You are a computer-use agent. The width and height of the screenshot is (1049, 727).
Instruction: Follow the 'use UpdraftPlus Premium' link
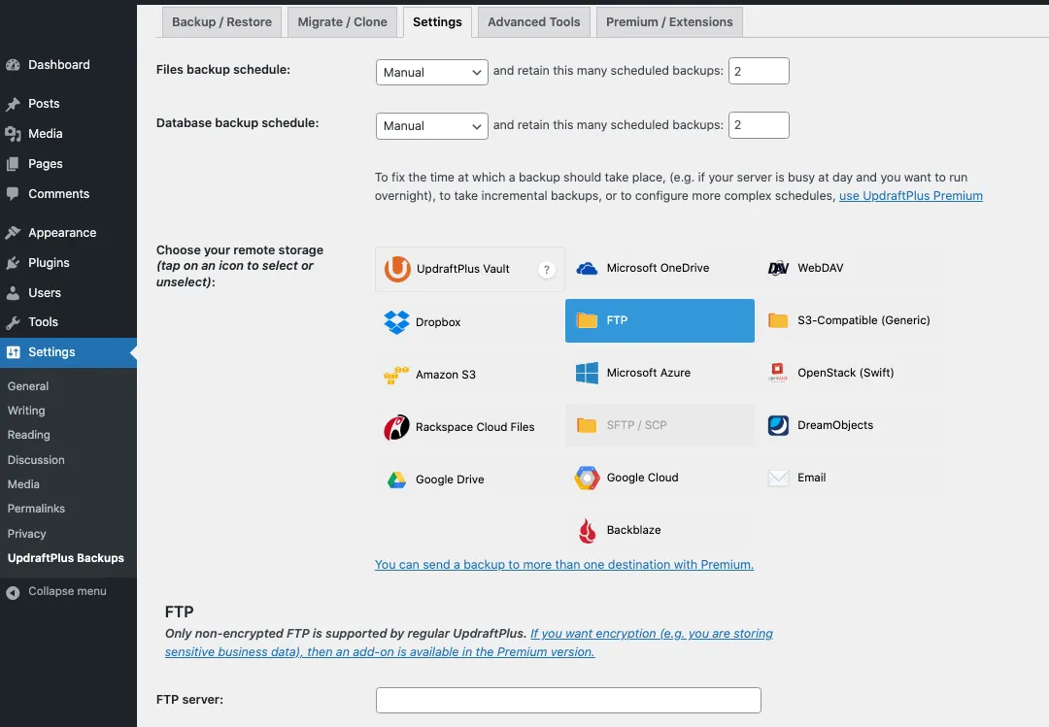910,196
